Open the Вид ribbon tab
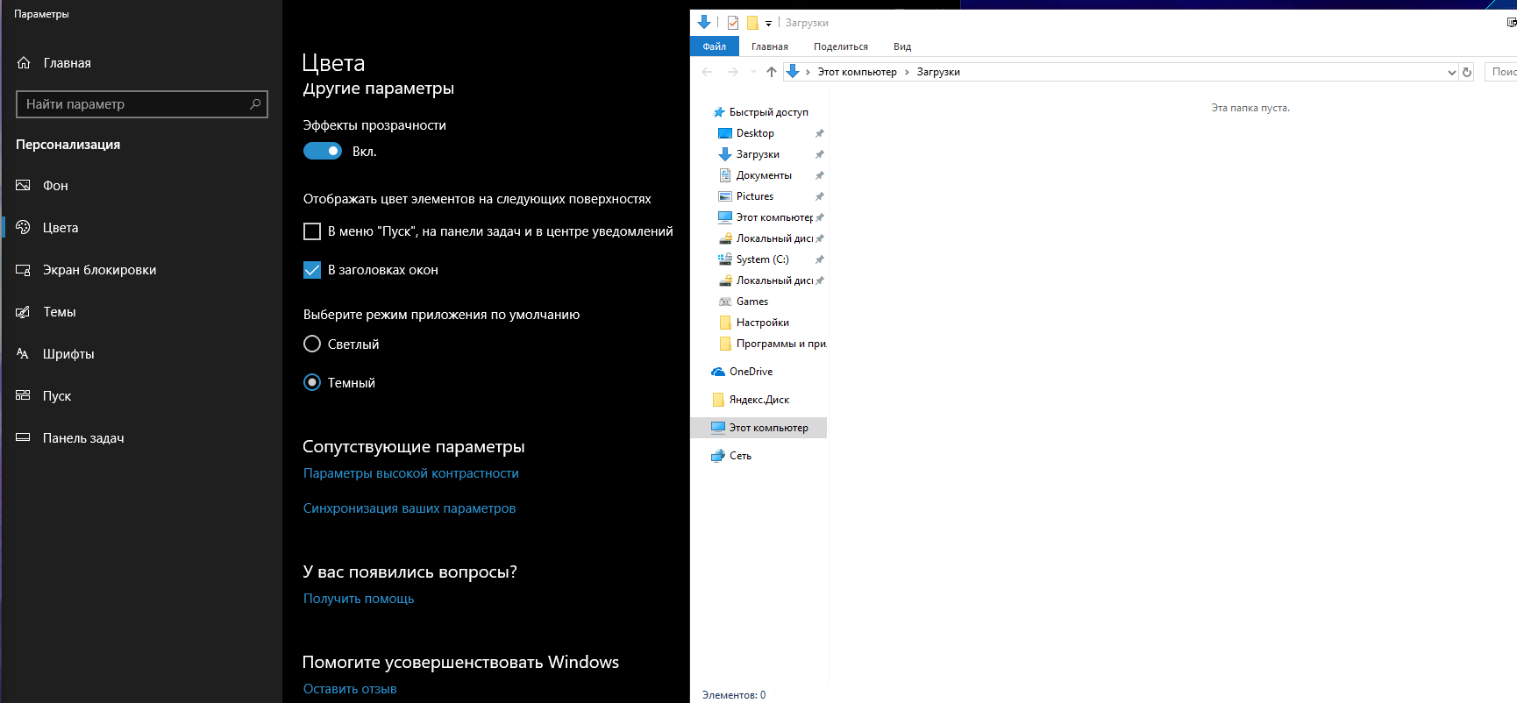The height and width of the screenshot is (703, 1517). 902,46
